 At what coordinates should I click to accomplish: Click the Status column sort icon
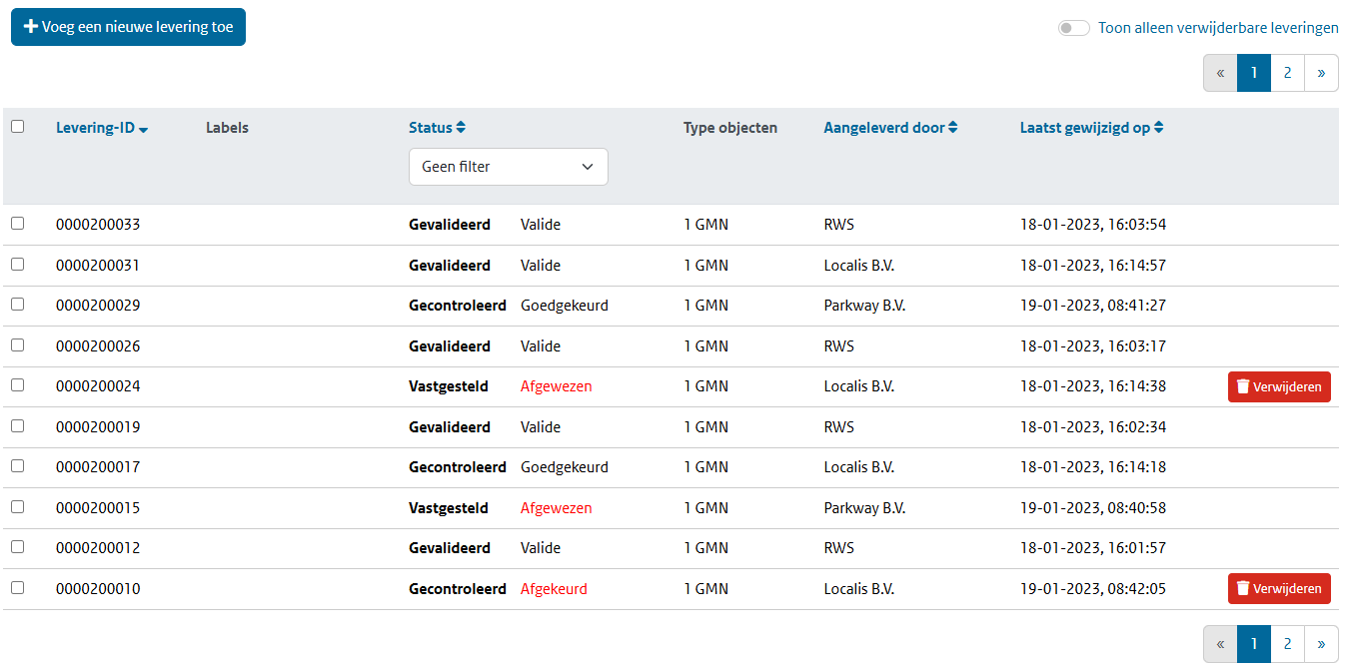[x=461, y=128]
